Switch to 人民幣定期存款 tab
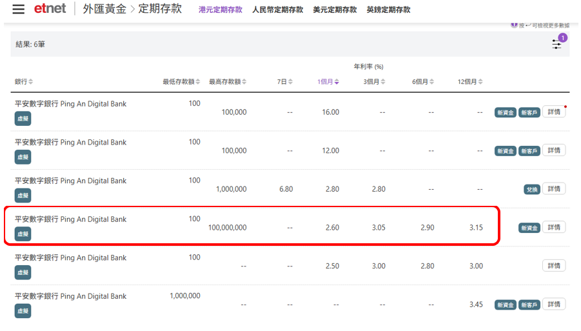 pos(277,10)
